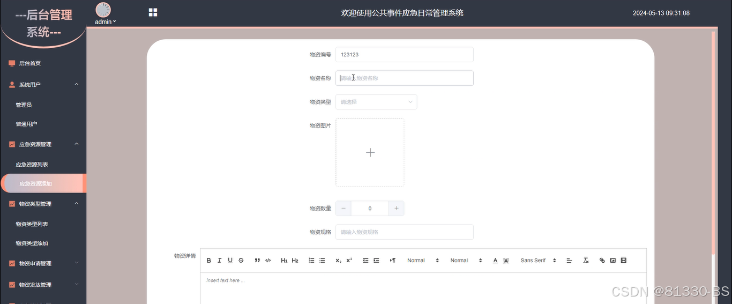Toggle strikethrough formatting in editor toolbar
This screenshot has height=304, width=732.
[x=241, y=261]
